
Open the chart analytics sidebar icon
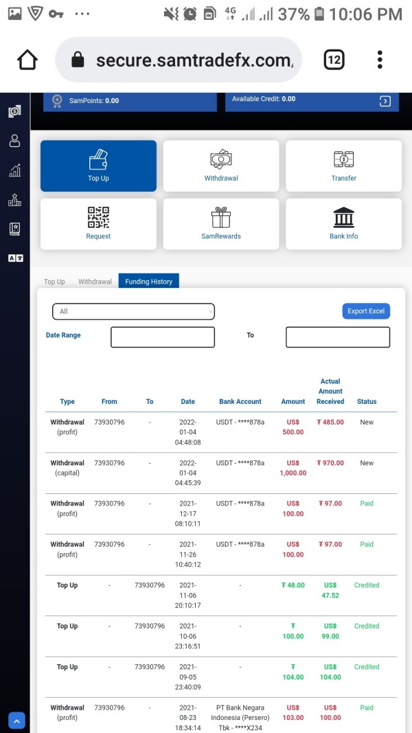pos(14,170)
